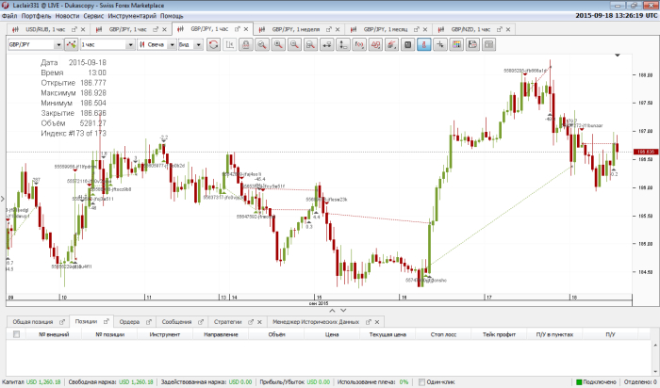Switch to the USD/RUB, 1 час chart tab
660x388 pixels.
click(45, 29)
